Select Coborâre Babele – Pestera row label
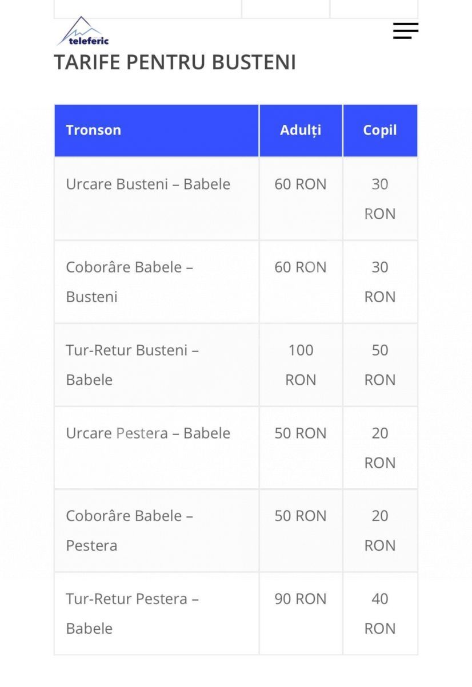Screen dimensions: 472x687 coord(129,531)
